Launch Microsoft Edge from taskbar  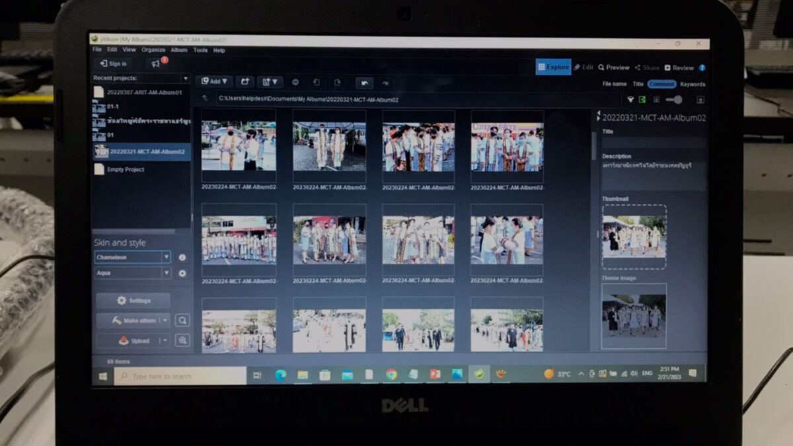point(280,375)
